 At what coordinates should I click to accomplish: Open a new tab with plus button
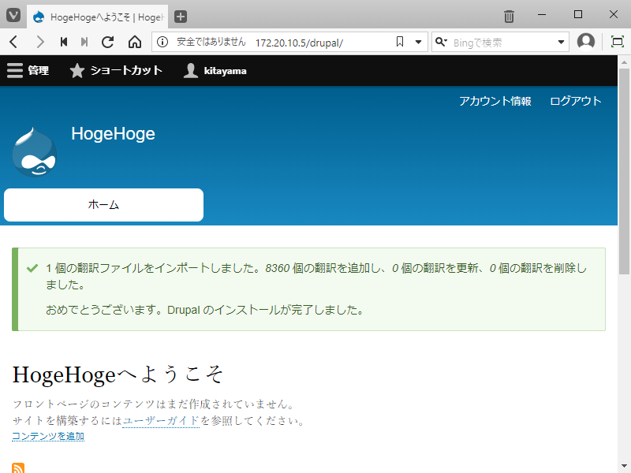[181, 17]
